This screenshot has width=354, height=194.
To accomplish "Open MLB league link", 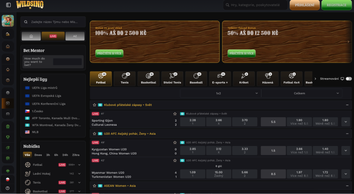I will tap(35, 132).
